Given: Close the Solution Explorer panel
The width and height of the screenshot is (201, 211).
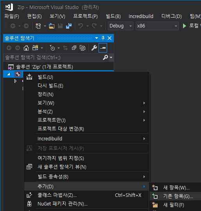Looking at the screenshot, I should click(x=109, y=38).
